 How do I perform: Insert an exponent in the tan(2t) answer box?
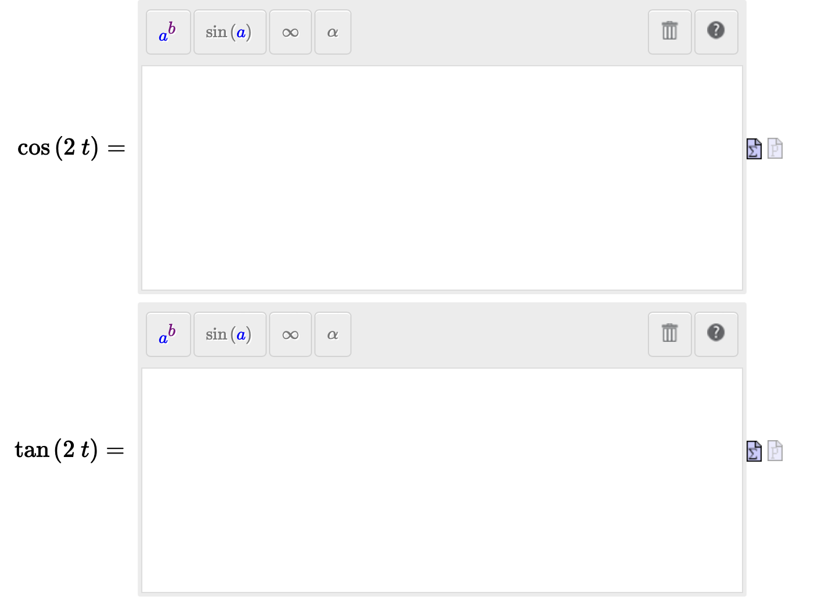[x=168, y=334]
